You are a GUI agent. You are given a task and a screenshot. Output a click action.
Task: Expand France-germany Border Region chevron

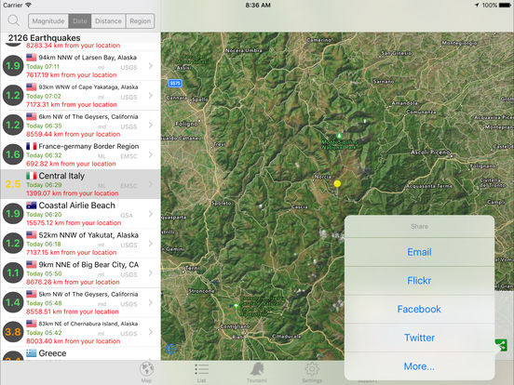pos(151,154)
